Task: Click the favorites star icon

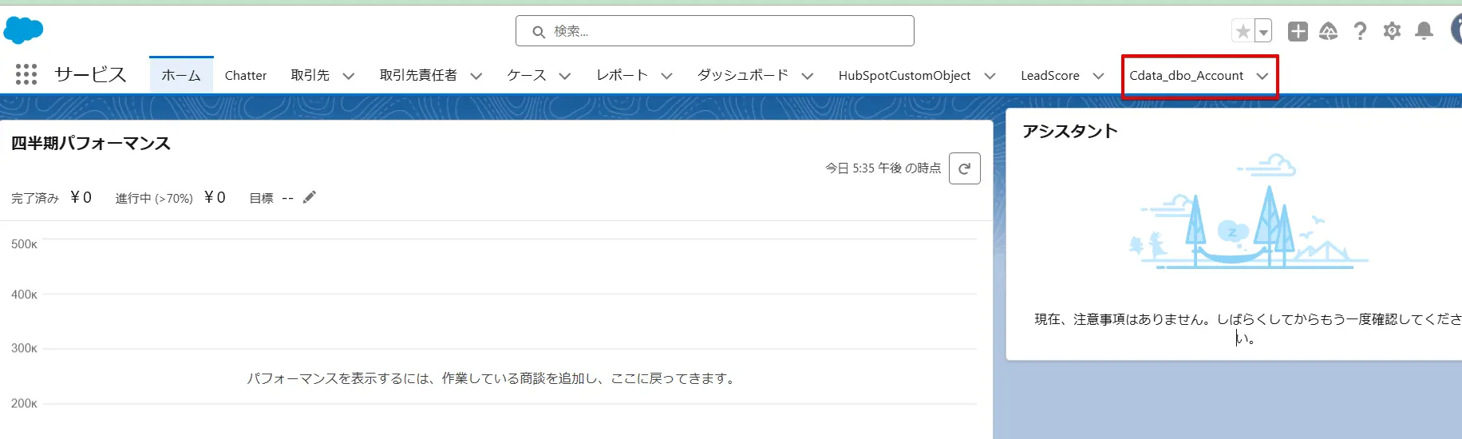Action: tap(1243, 31)
